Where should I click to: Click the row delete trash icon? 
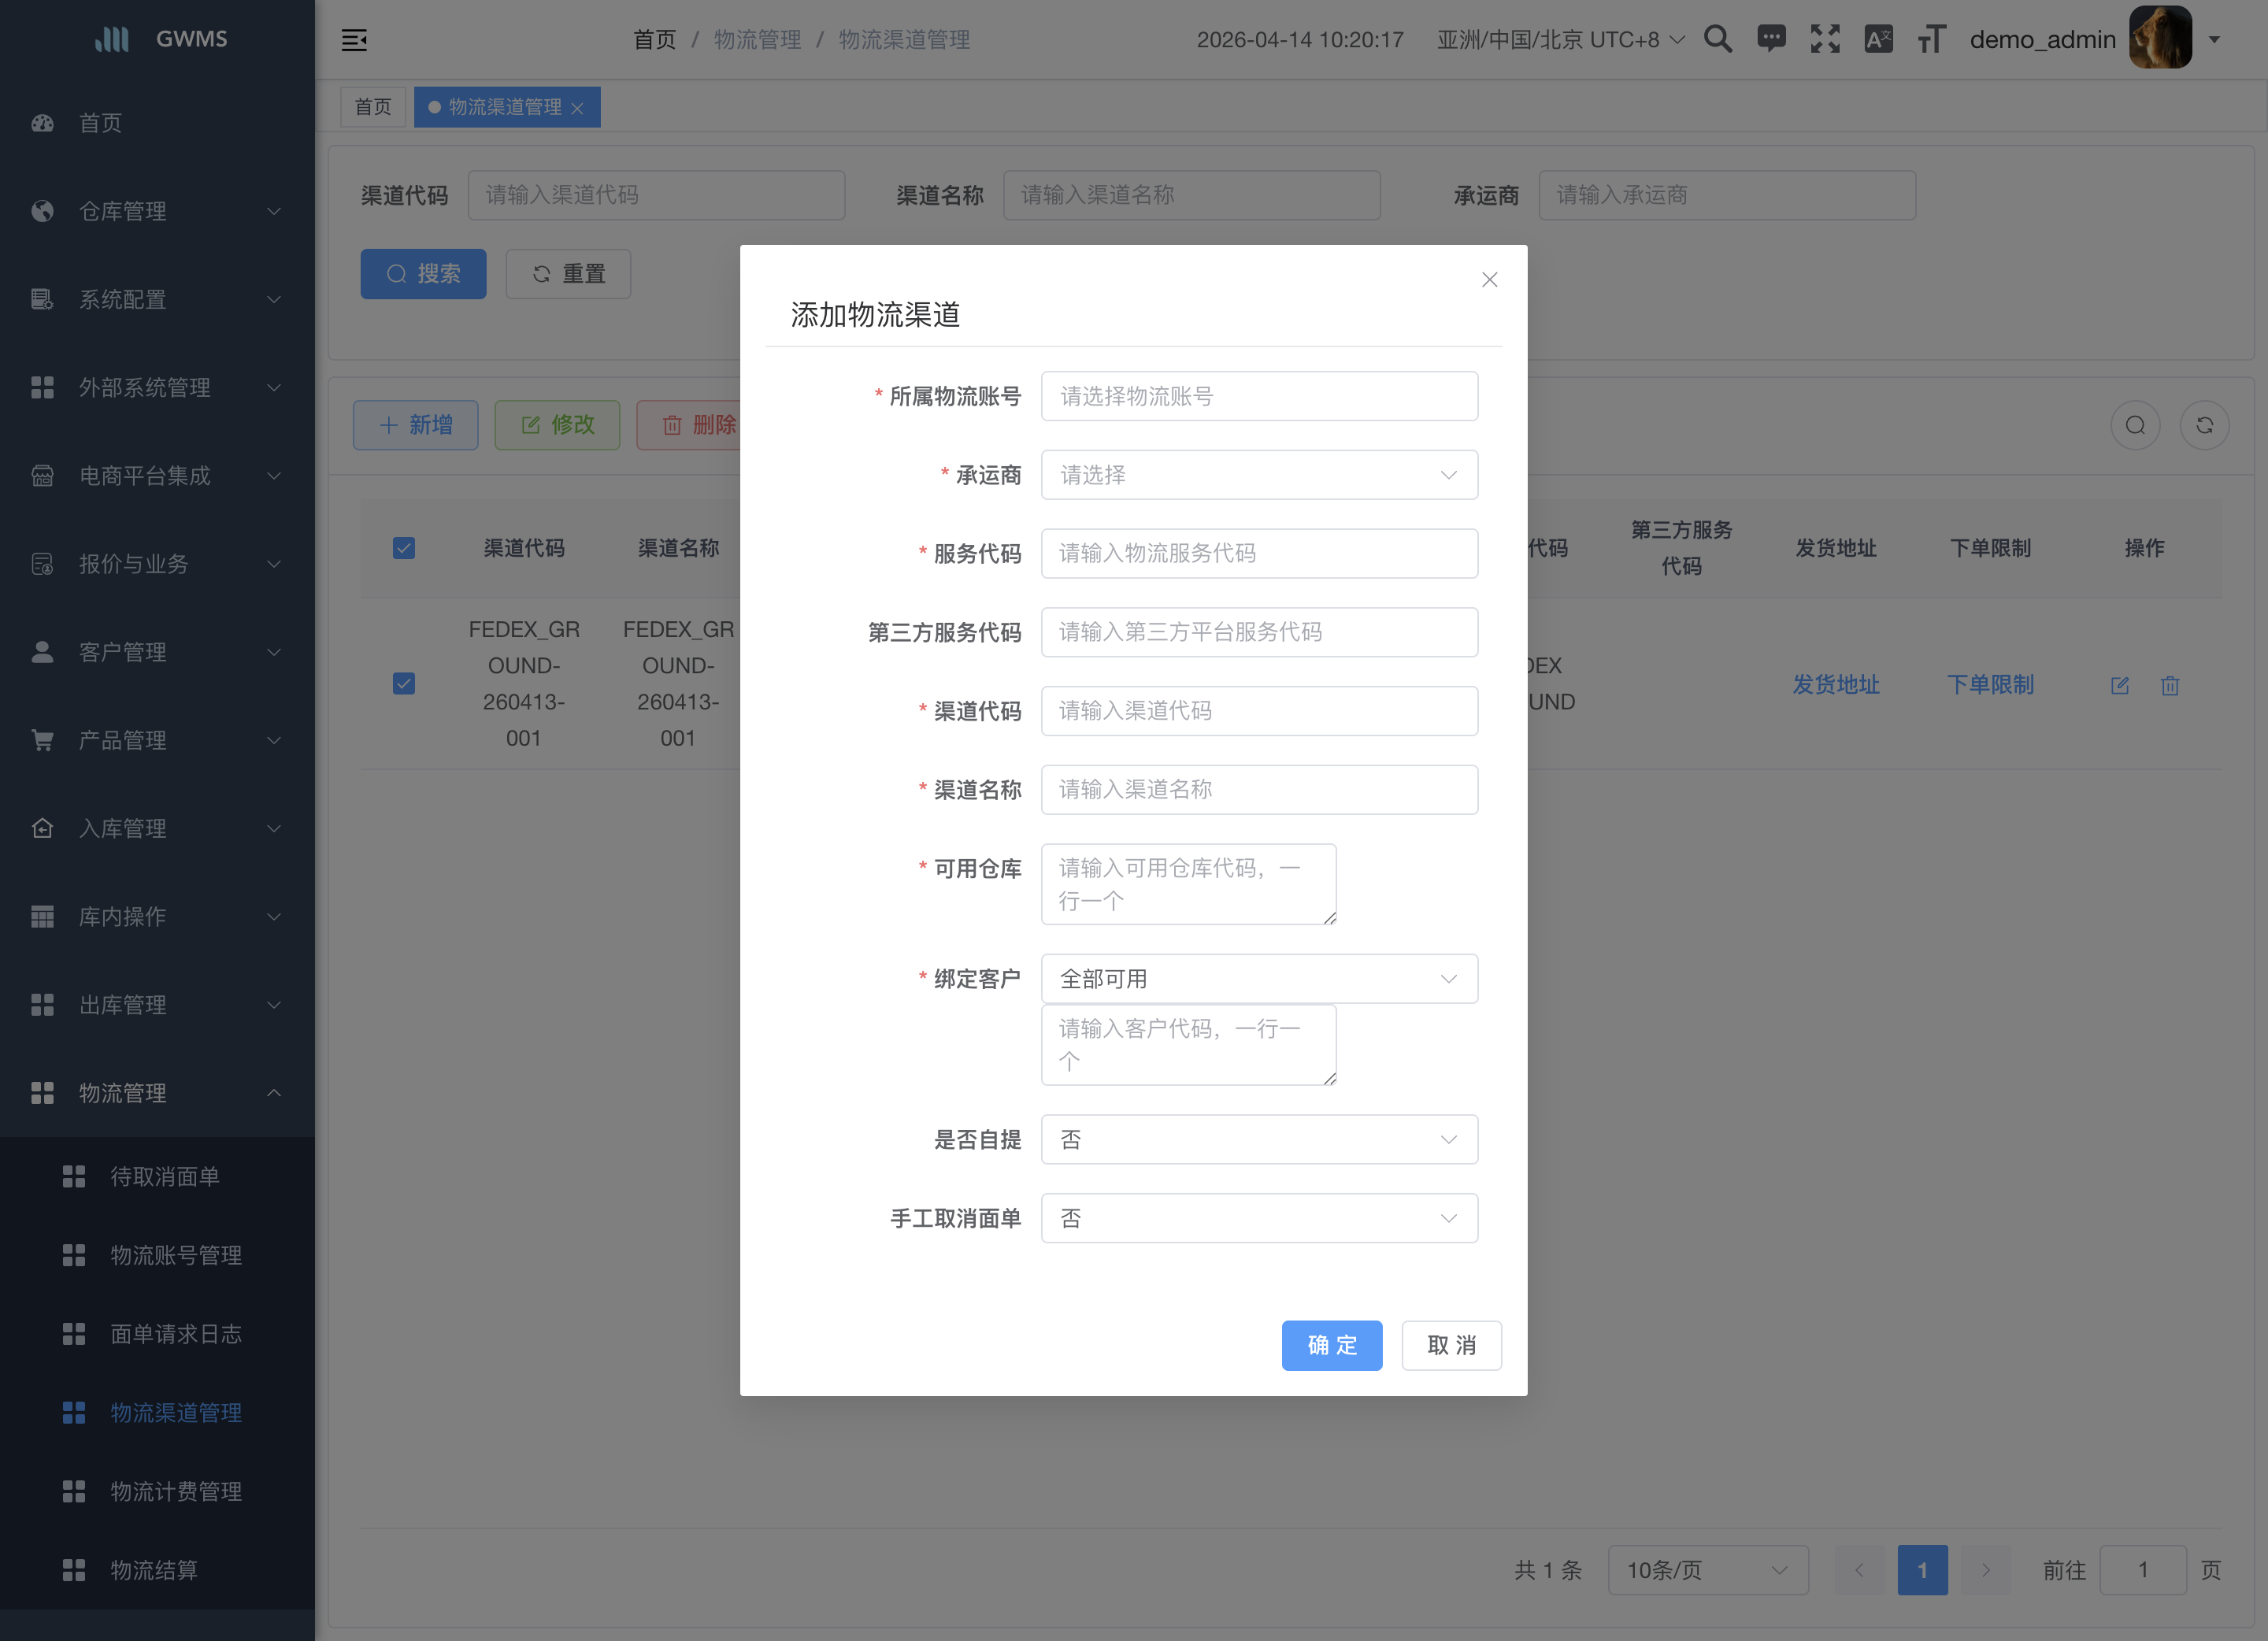click(2170, 685)
